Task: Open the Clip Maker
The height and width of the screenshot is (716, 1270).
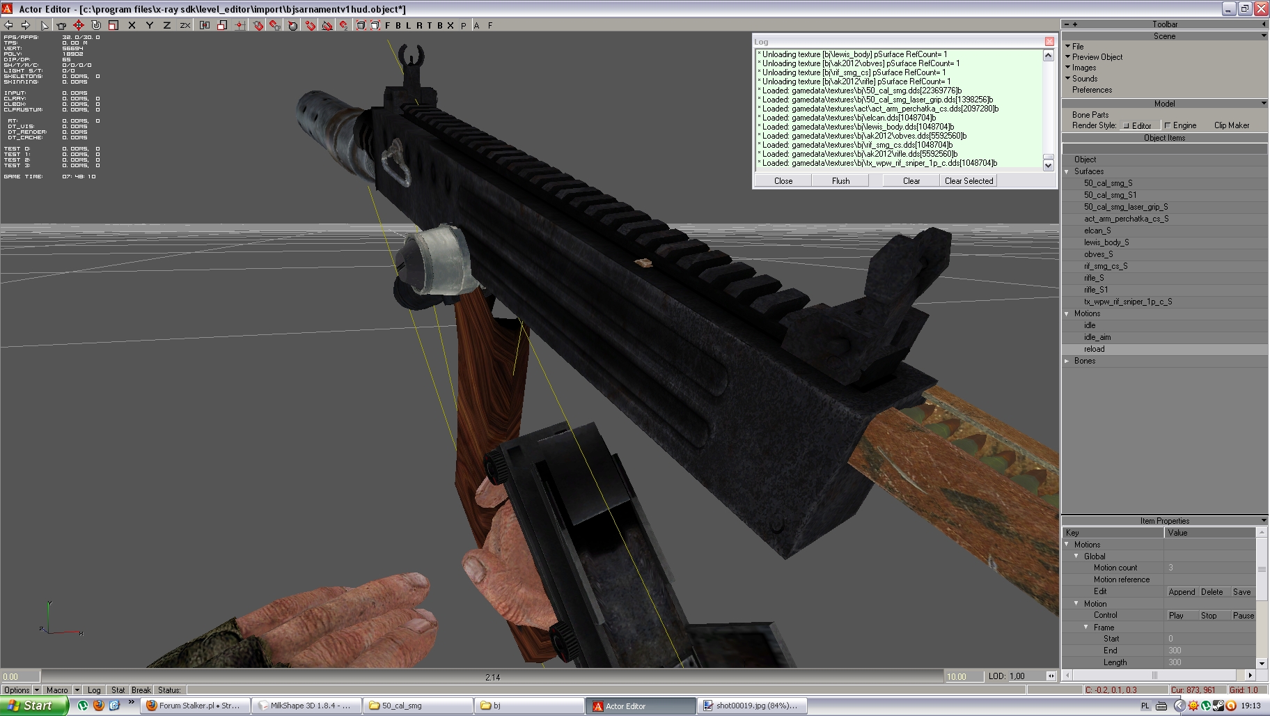Action: [x=1232, y=125]
